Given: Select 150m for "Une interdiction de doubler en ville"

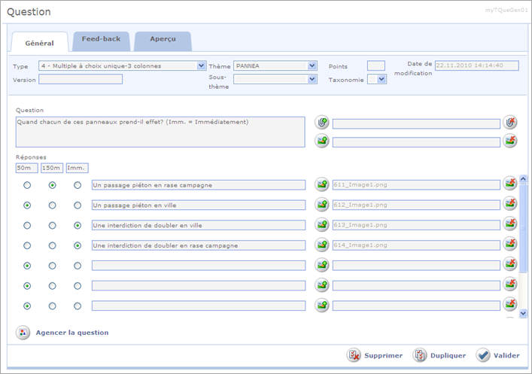Looking at the screenshot, I should click(53, 225).
